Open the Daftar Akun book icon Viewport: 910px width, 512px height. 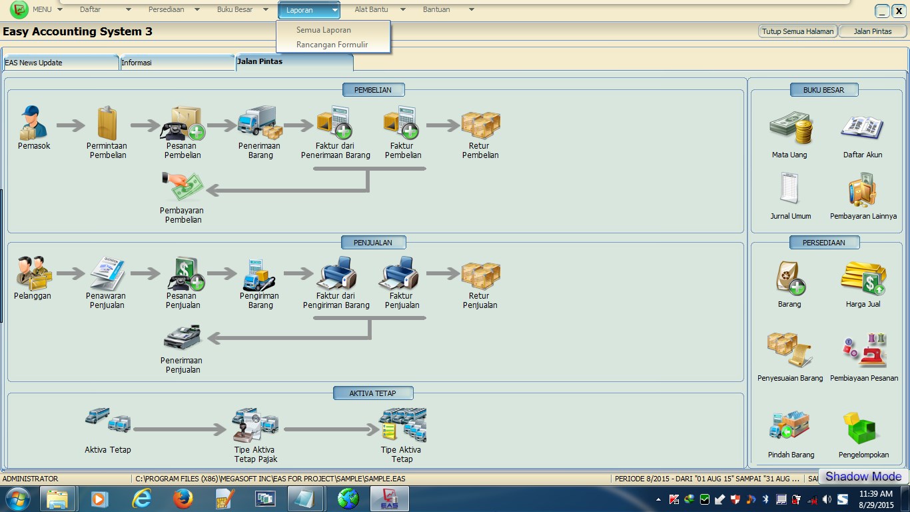[x=862, y=128]
